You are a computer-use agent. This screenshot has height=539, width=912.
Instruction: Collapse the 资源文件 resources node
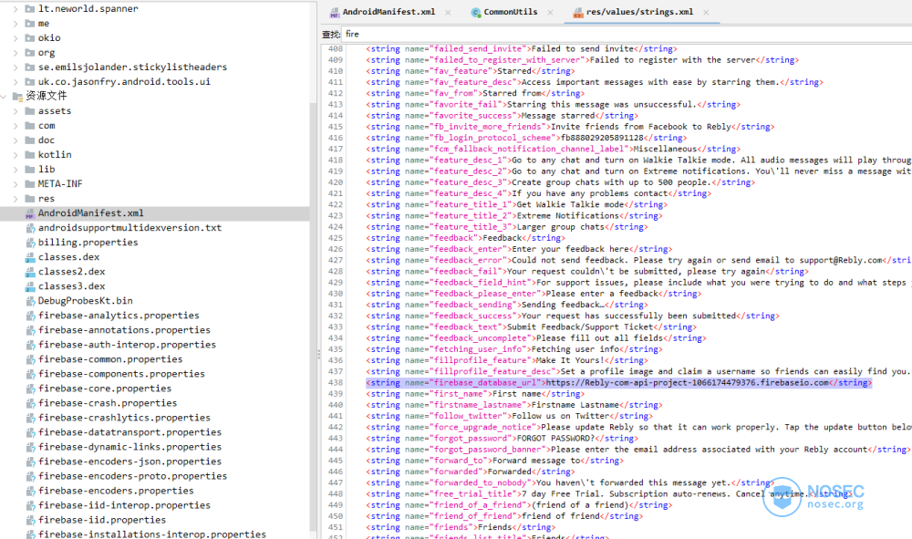pyautogui.click(x=4, y=96)
